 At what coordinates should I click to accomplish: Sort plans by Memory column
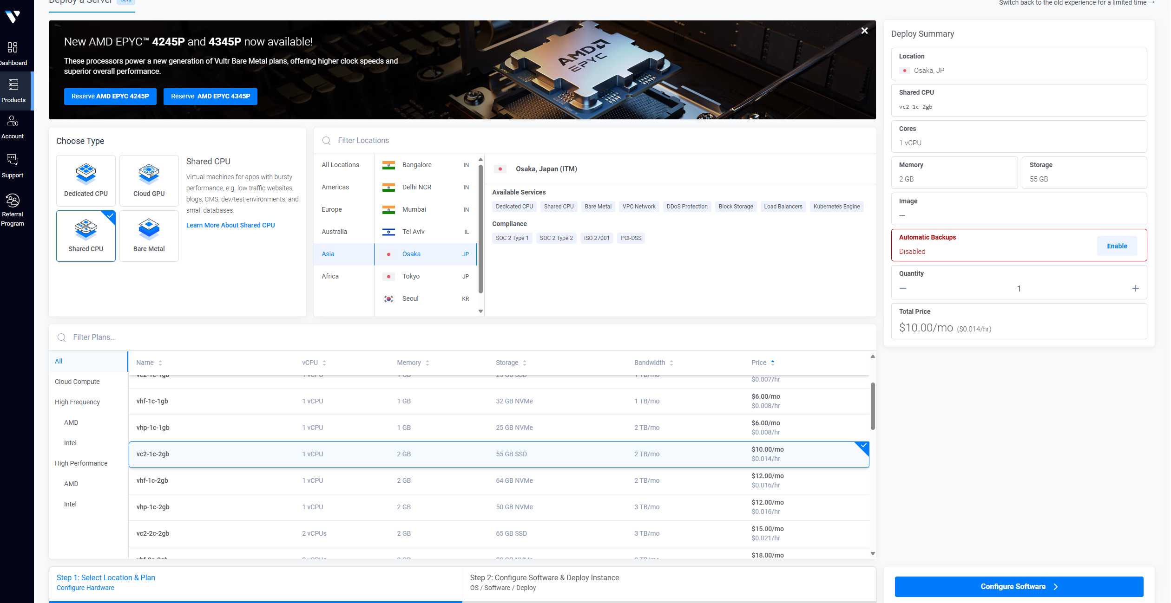[413, 363]
